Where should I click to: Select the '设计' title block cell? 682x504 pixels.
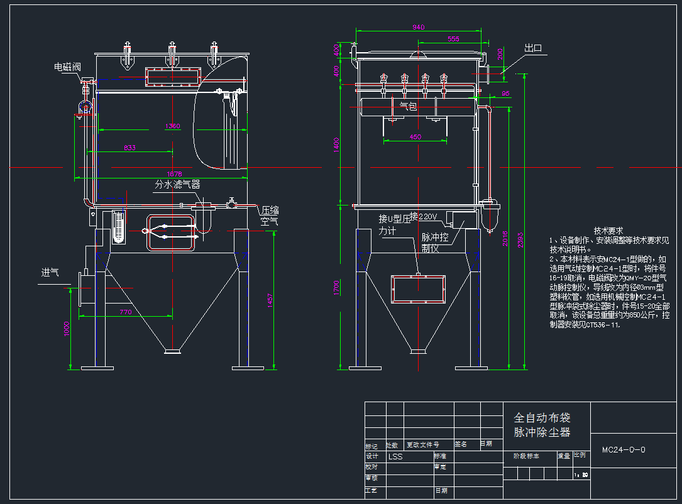tap(372, 456)
